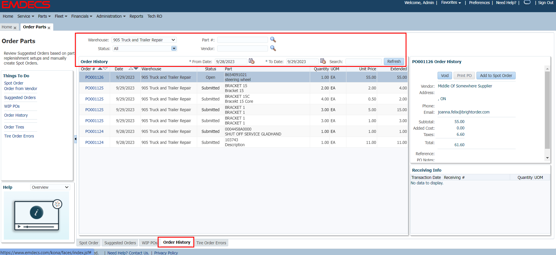The height and width of the screenshot is (255, 556).
Task: Click the order details scroll down arrow
Action: click(x=547, y=158)
